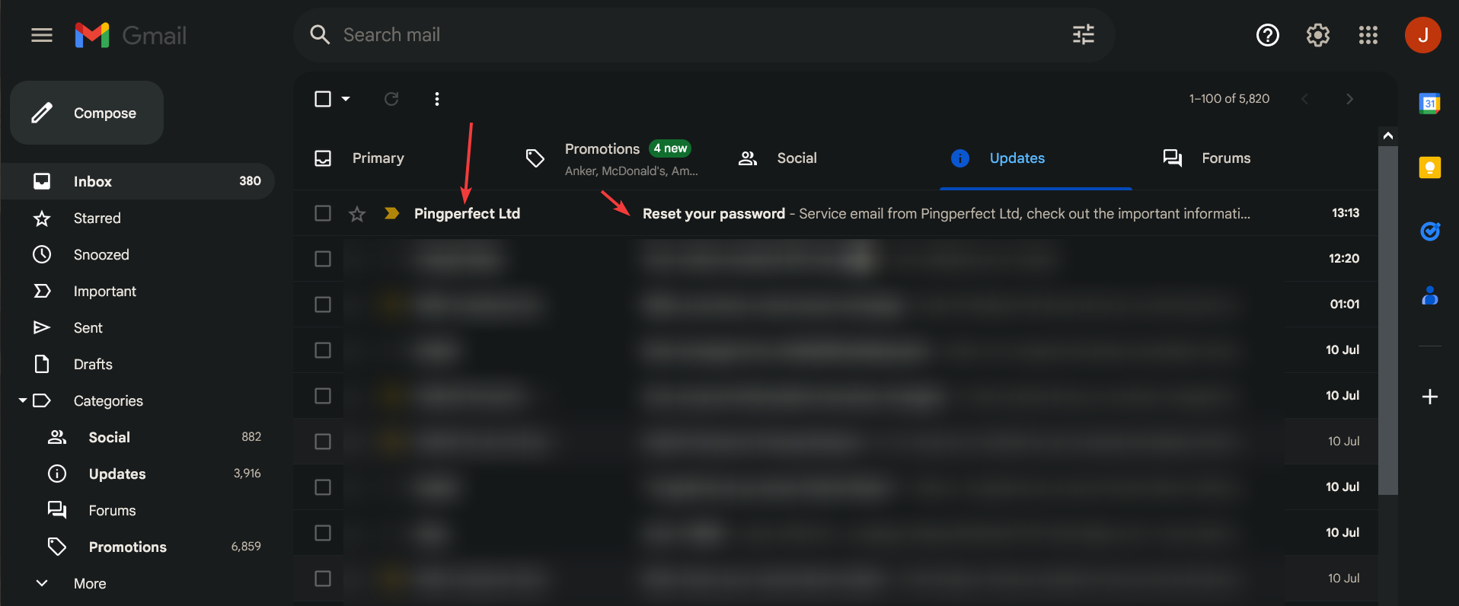This screenshot has height=606, width=1459.
Task: Expand the More labels list
Action: coord(43,583)
